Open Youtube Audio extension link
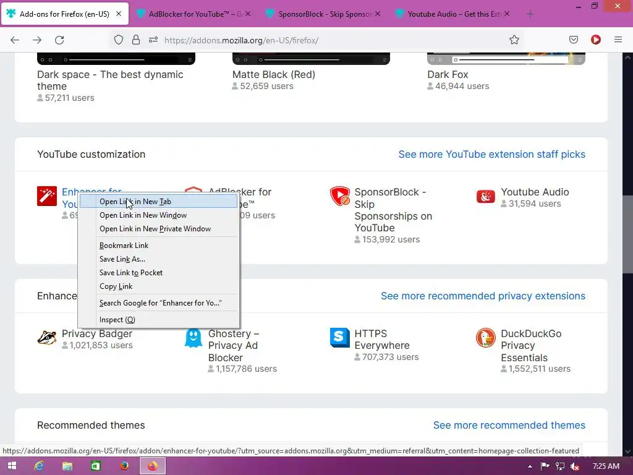This screenshot has width=633, height=475. pos(535,192)
